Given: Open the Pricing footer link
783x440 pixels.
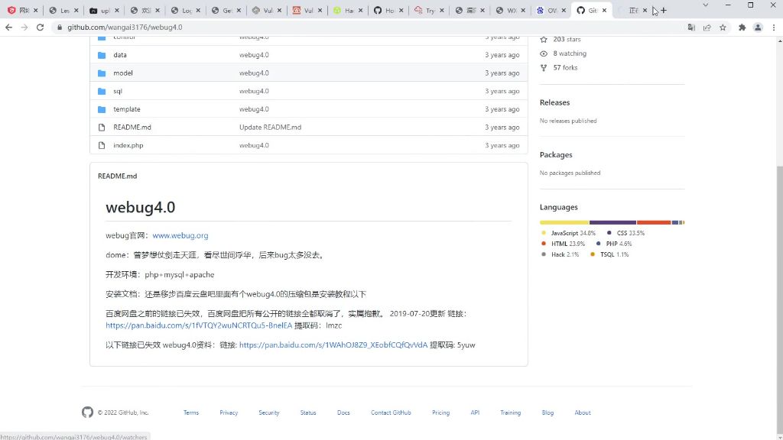Looking at the screenshot, I should coord(440,412).
